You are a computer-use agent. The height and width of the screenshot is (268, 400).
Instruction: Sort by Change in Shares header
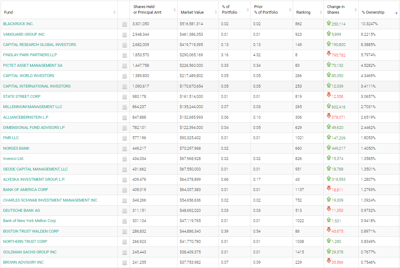[341, 10]
